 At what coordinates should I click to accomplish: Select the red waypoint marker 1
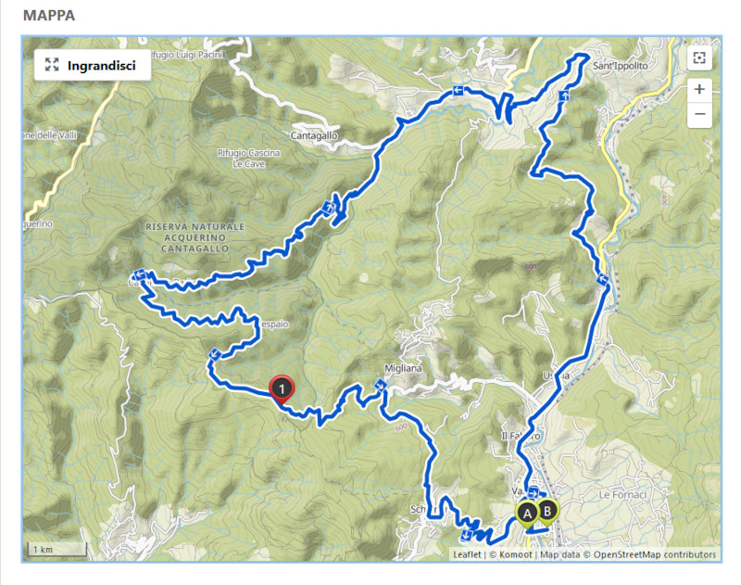pos(282,390)
